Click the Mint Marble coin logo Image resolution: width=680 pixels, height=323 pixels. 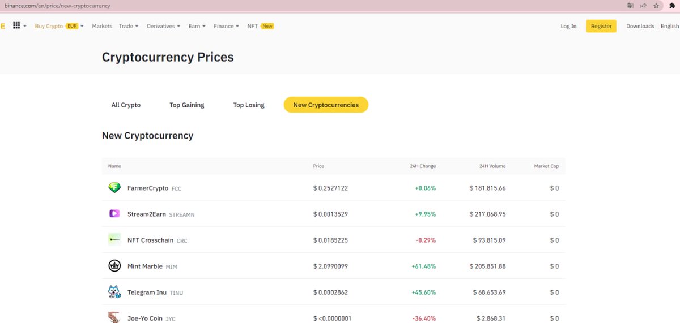114,266
